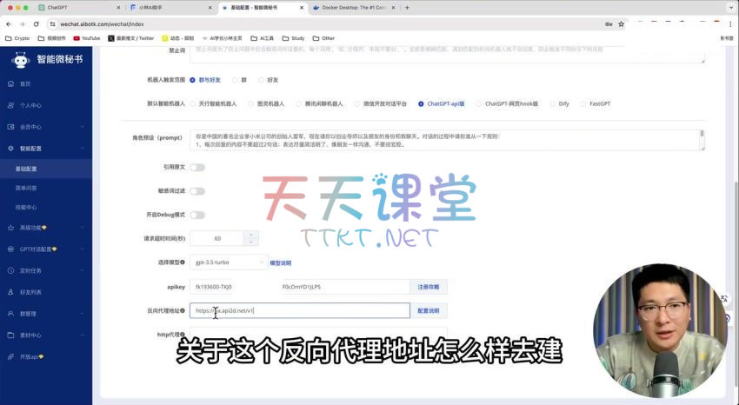Open 简单问答 in the sidebar submenu
739x405 pixels.
(x=26, y=187)
